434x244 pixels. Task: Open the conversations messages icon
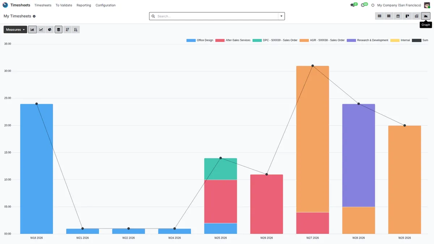tap(352, 5)
